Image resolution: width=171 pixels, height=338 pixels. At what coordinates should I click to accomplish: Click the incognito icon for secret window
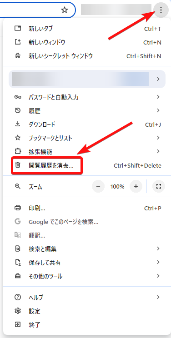click(x=18, y=56)
